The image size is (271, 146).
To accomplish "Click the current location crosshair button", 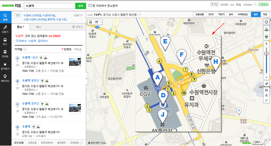I will [x=266, y=22].
